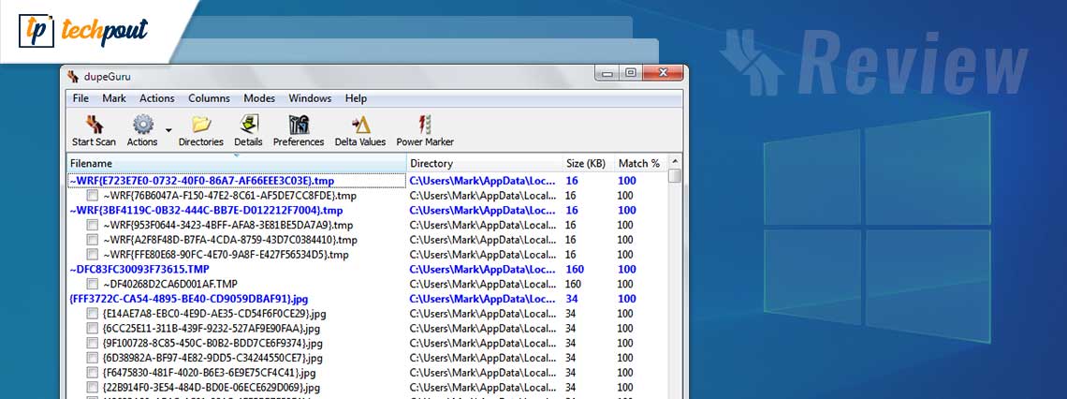Enable the Power Marker icon
This screenshot has width=1067, height=399.
point(425,125)
